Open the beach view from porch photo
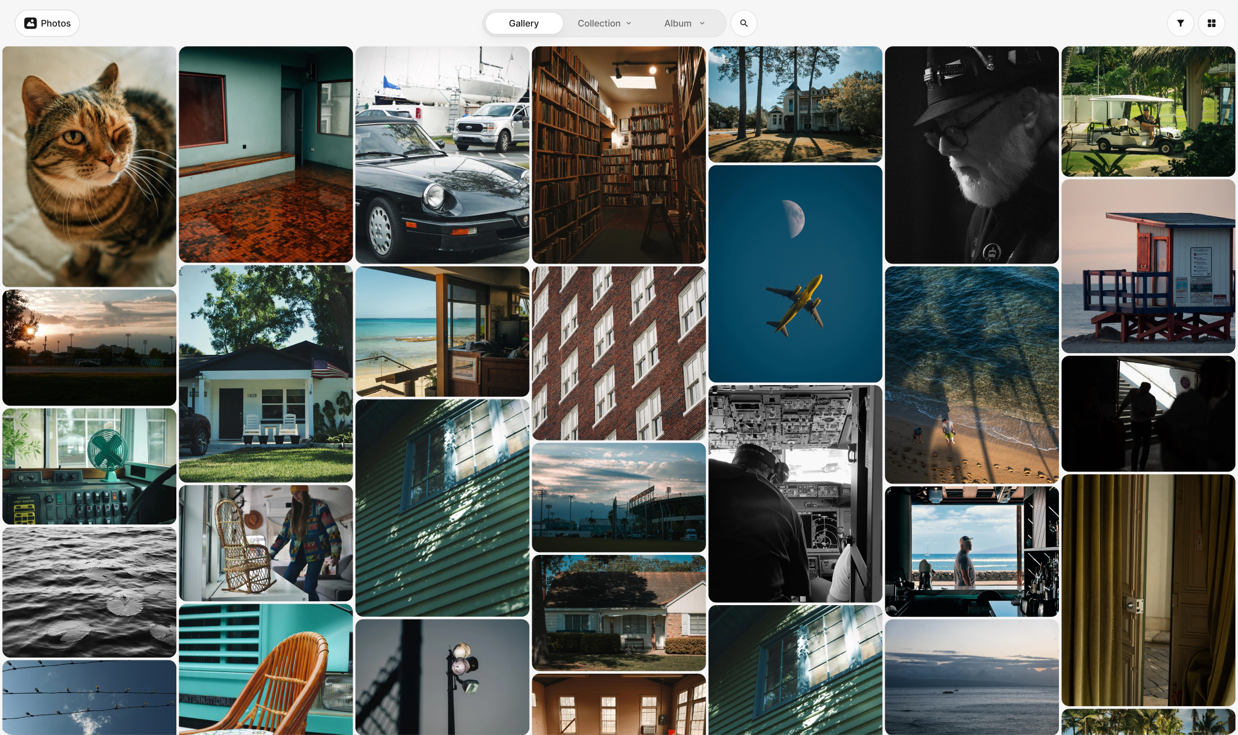 point(442,332)
